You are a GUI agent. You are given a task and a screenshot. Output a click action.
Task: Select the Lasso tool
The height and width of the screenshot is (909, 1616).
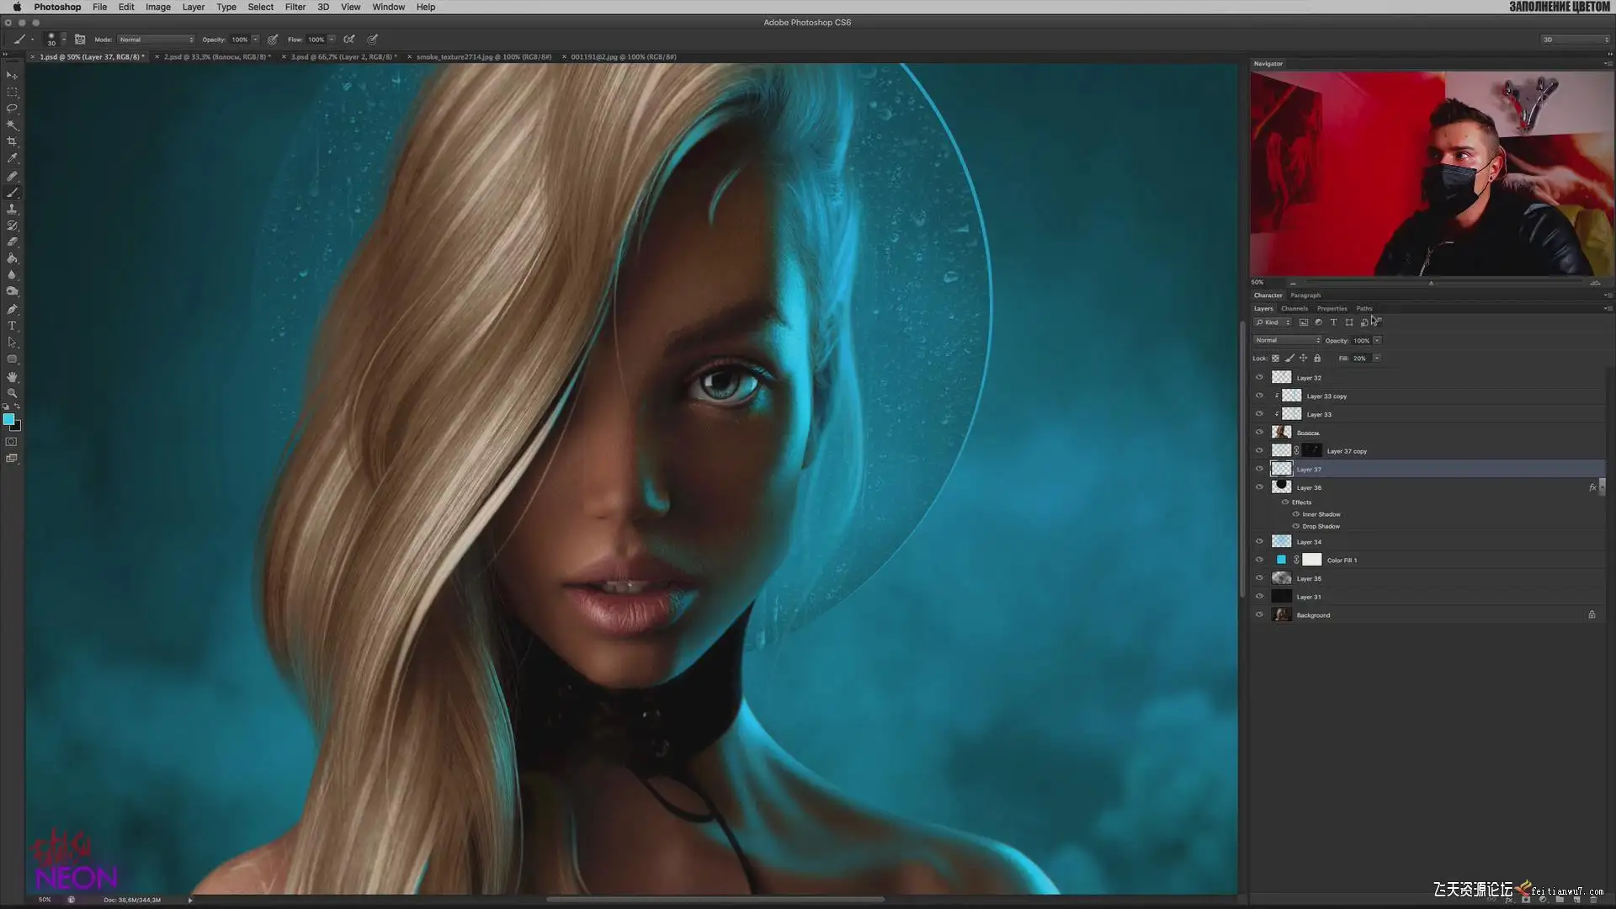[12, 109]
